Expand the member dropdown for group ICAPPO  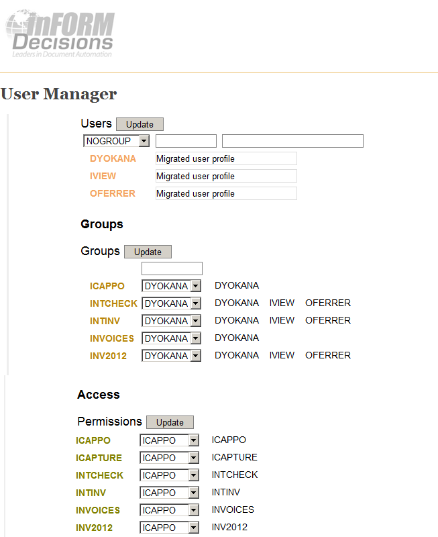coord(172,286)
